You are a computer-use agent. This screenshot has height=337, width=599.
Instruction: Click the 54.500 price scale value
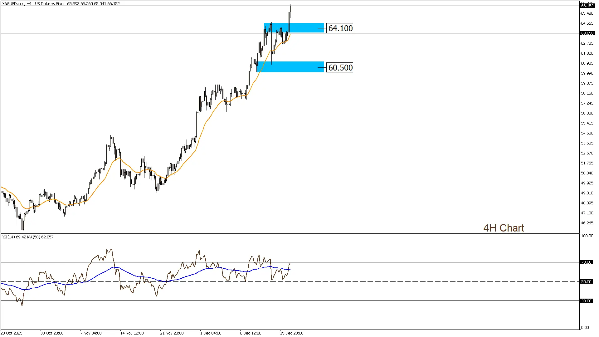click(587, 133)
